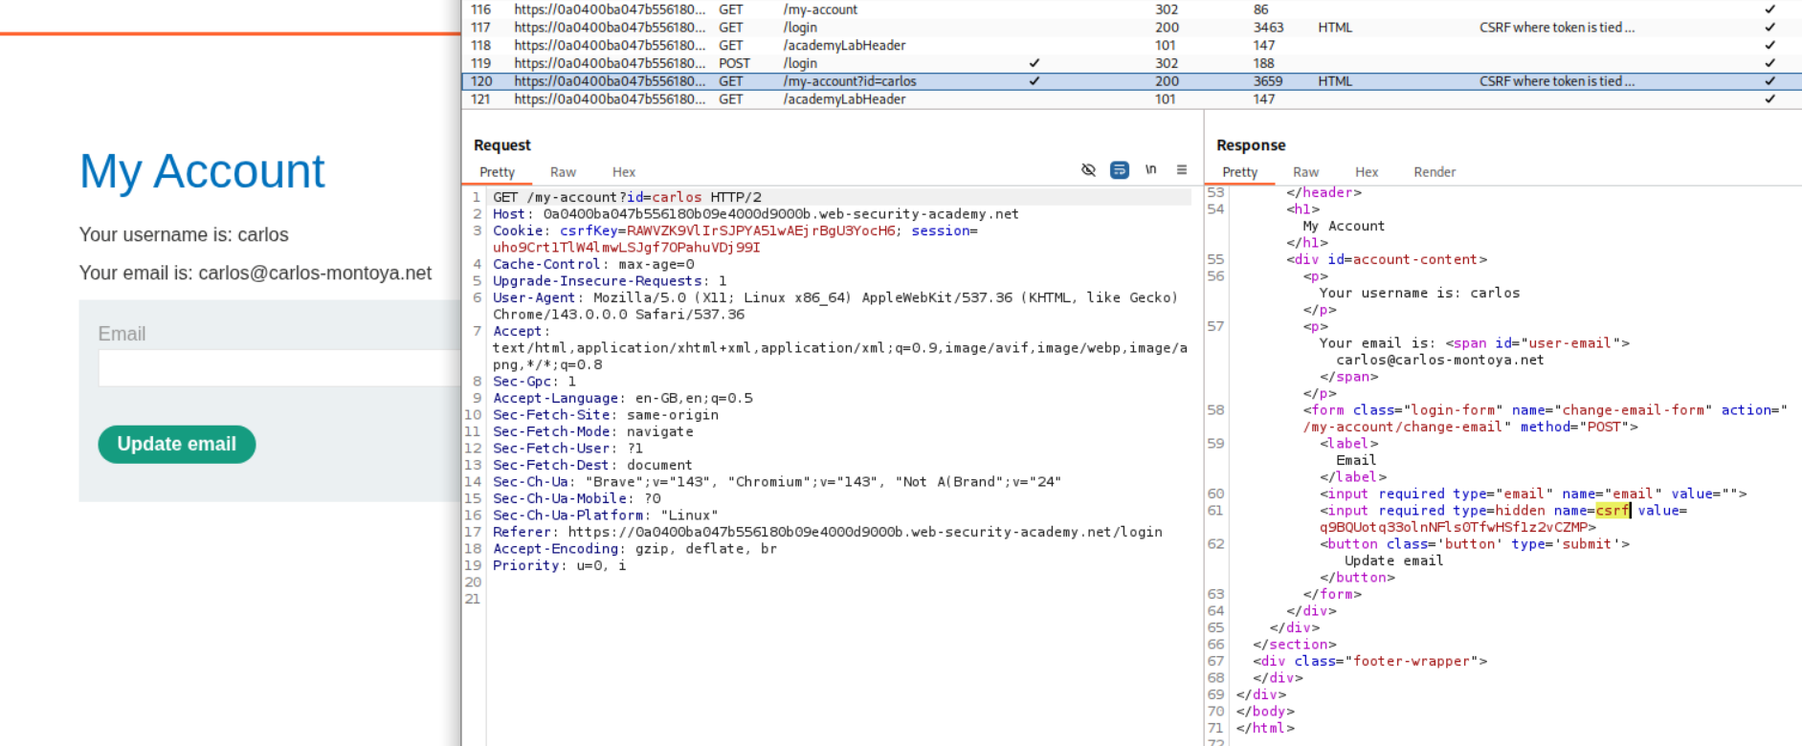This screenshot has width=1802, height=746.
Task: Switch Response view to Hex tab
Action: coord(1366,172)
